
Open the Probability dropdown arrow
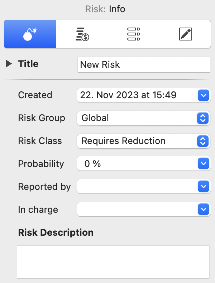click(203, 164)
